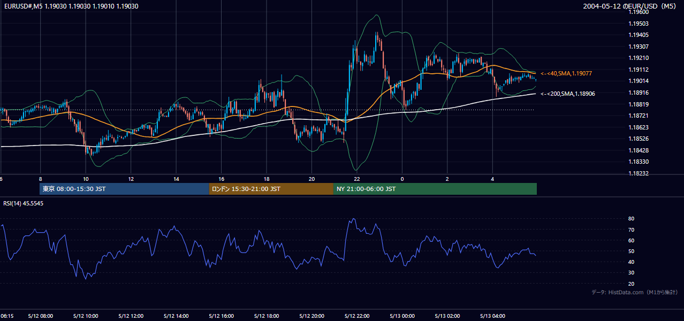Click the 5/13 04:00 time axis label
684x321 pixels.
pyautogui.click(x=493, y=316)
